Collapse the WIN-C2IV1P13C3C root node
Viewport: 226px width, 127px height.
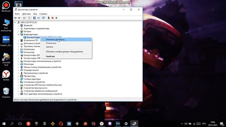pyautogui.click(x=15, y=23)
